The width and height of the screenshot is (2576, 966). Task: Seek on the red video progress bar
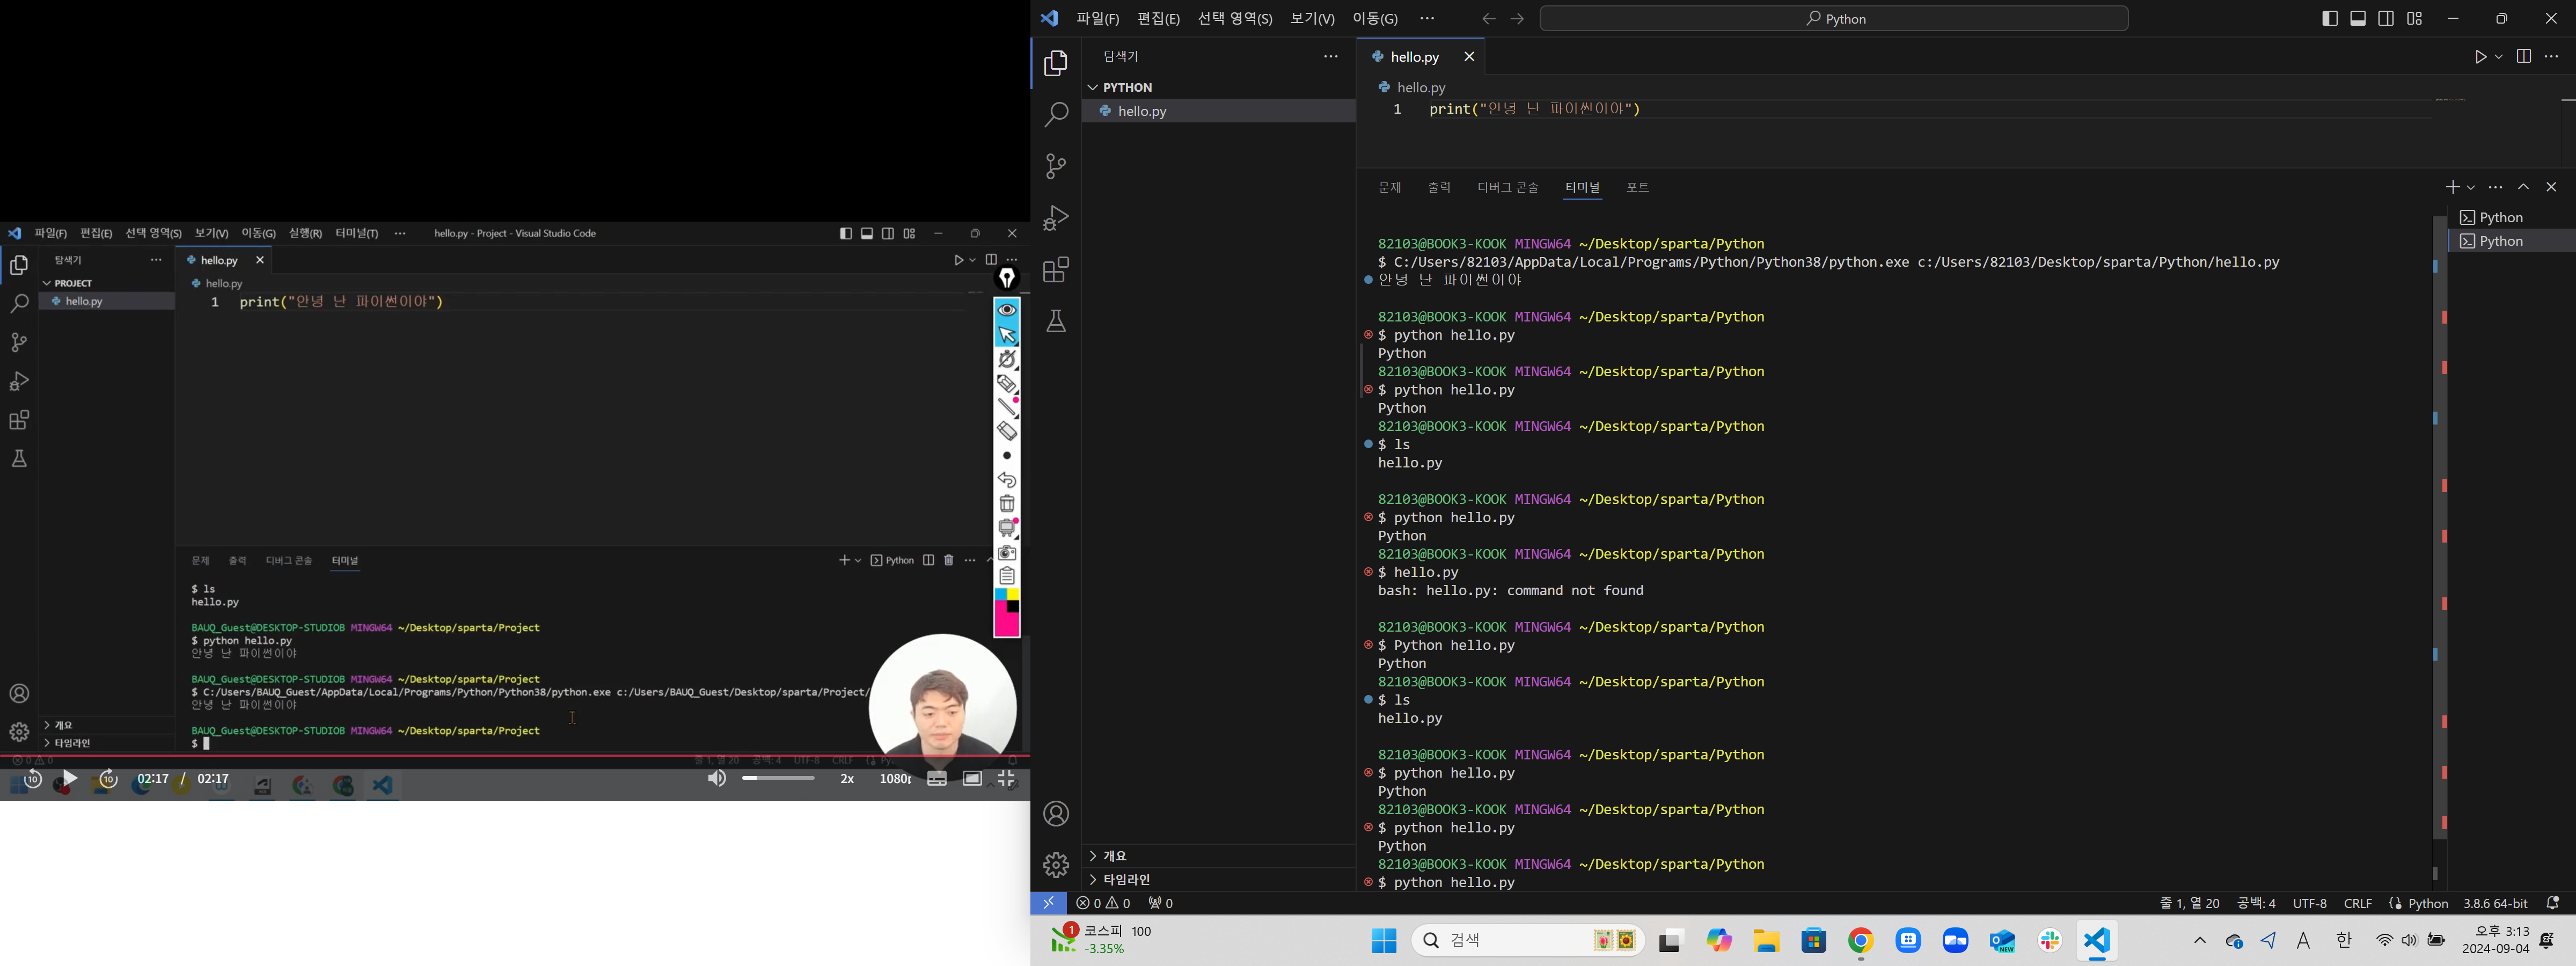point(515,756)
